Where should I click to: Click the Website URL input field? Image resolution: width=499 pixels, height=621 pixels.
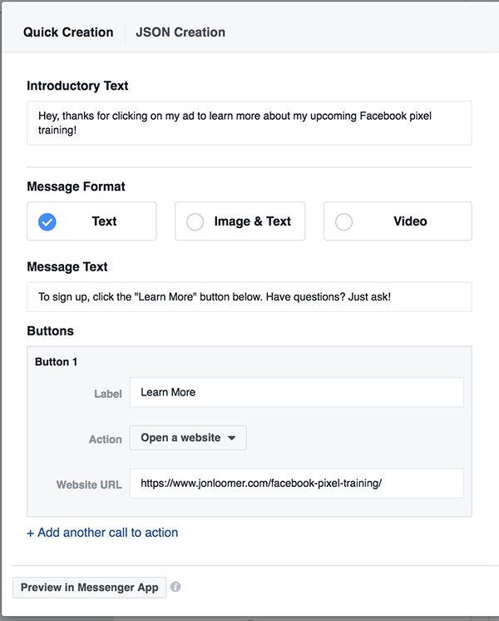(296, 483)
